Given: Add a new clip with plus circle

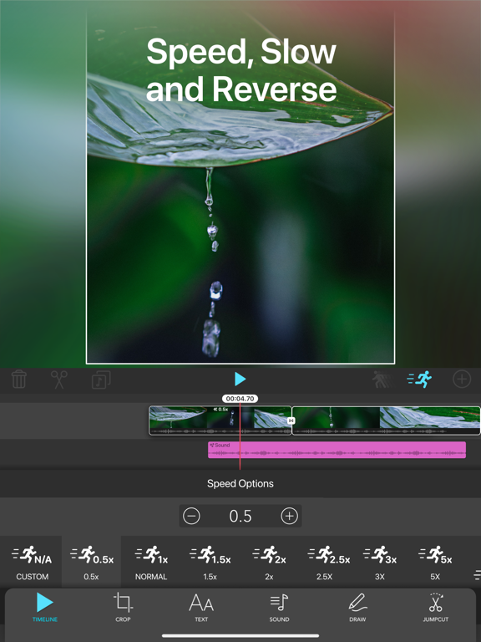Looking at the screenshot, I should [x=462, y=380].
